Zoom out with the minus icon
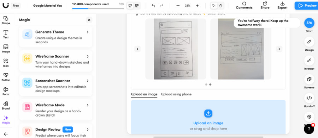318x138 pixels. (x=178, y=6)
